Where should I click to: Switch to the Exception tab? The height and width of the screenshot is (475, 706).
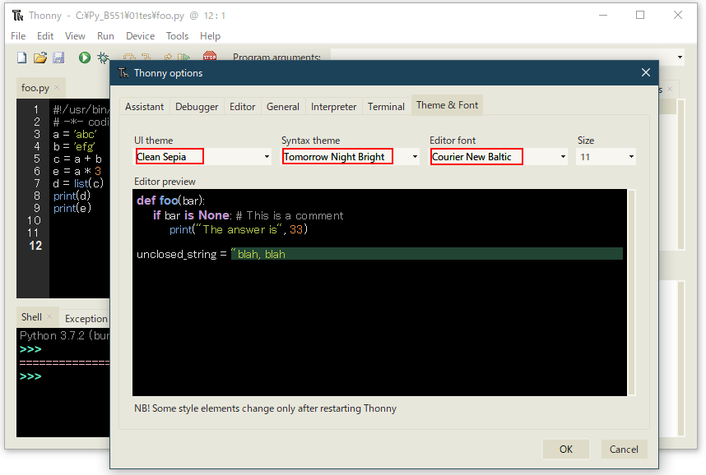[86, 319]
